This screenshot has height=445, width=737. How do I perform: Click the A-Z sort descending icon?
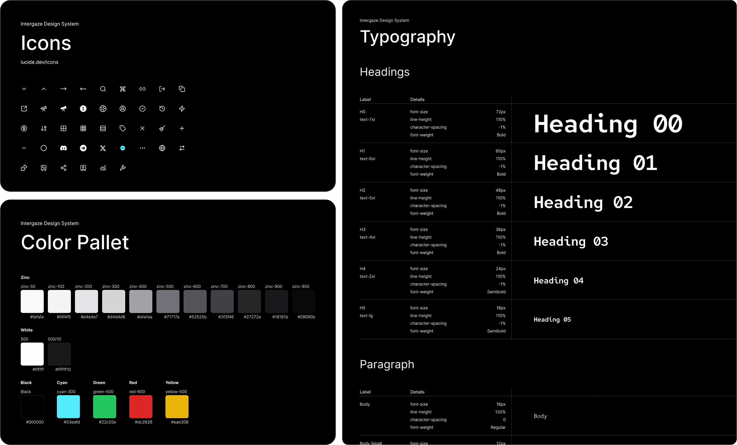44,128
